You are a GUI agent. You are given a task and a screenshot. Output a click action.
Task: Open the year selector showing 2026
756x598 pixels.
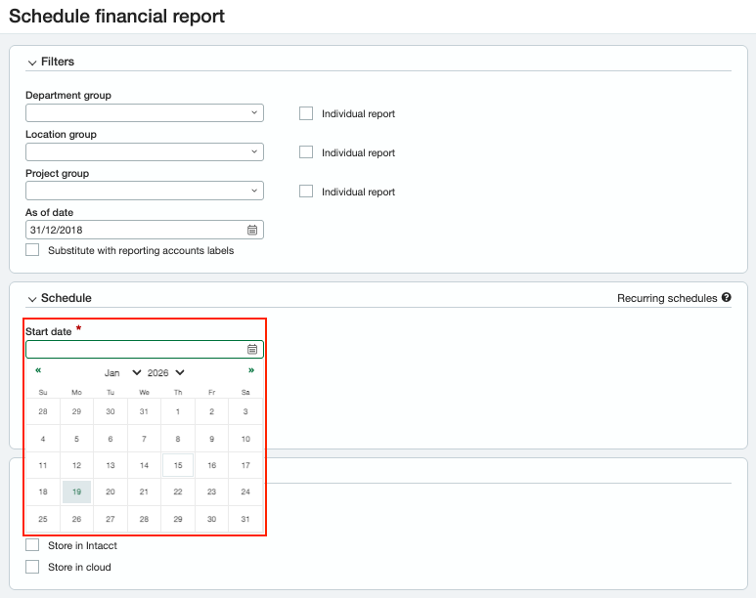pos(165,373)
